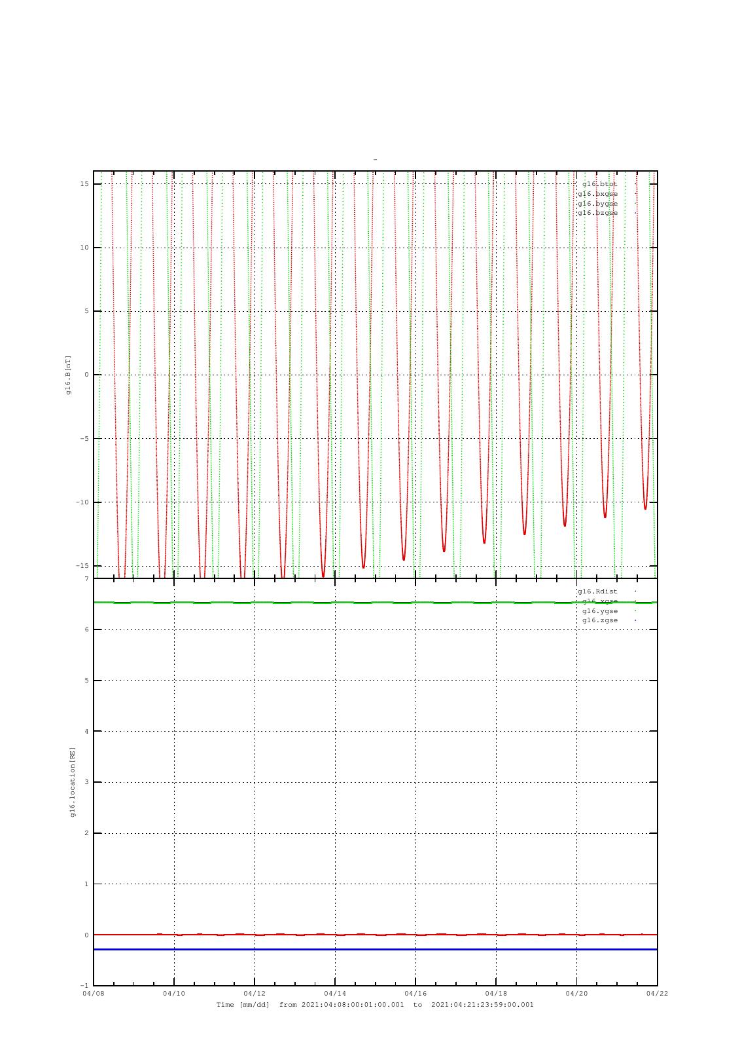This screenshot has height=1048, width=740.
Task: Click the 15 tick on the g16.B axis
Action: click(84, 184)
